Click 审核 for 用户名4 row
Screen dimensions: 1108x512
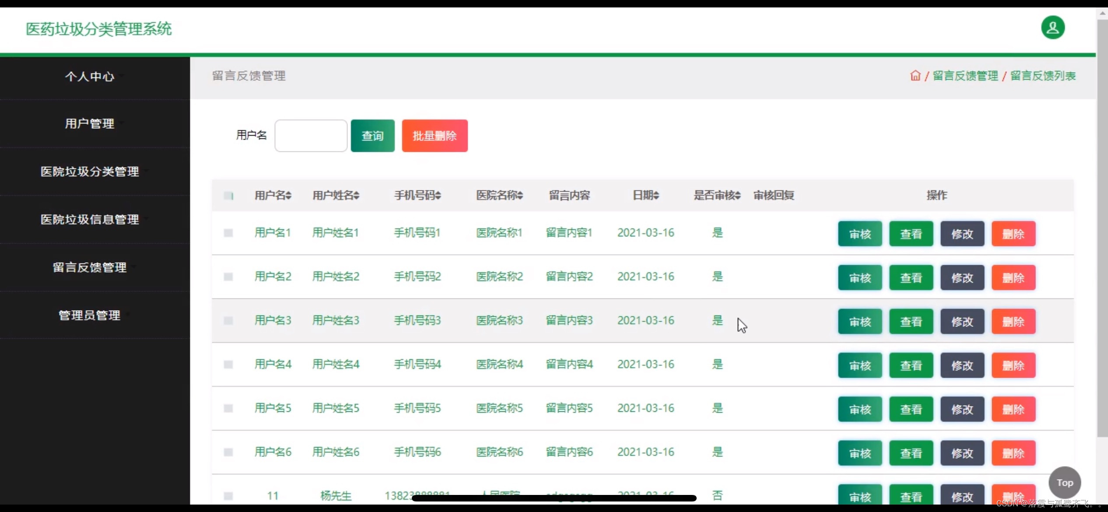click(x=860, y=365)
